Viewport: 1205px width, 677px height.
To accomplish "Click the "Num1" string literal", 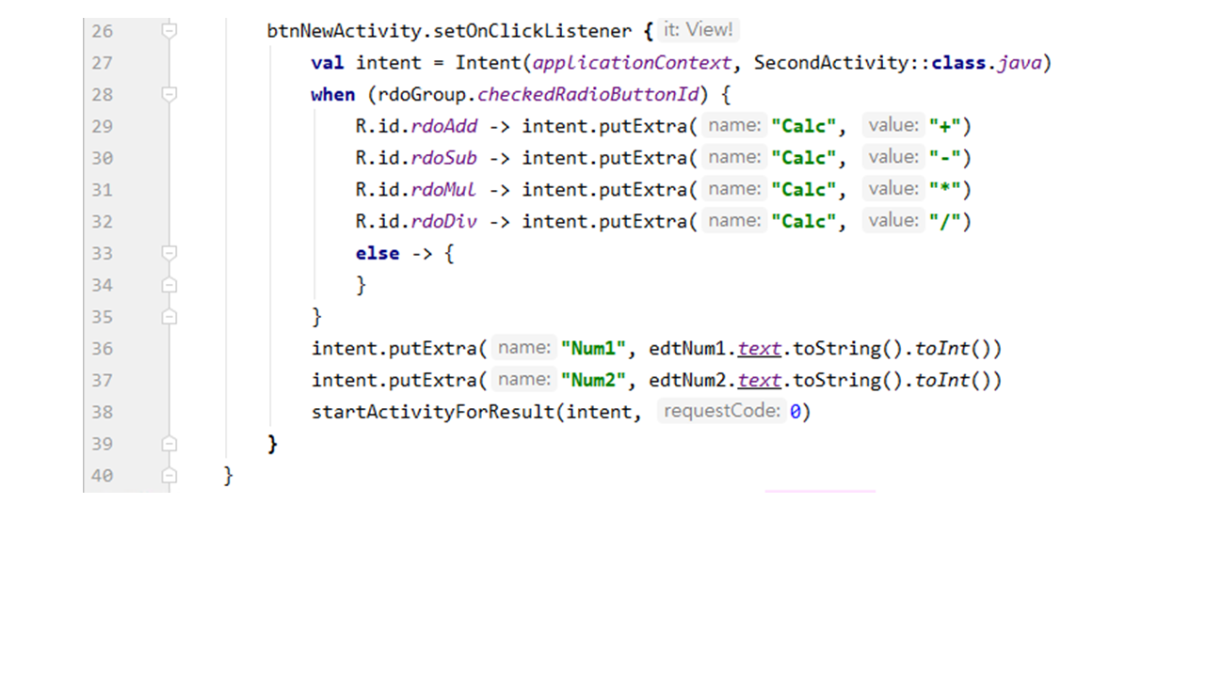I will coord(594,349).
